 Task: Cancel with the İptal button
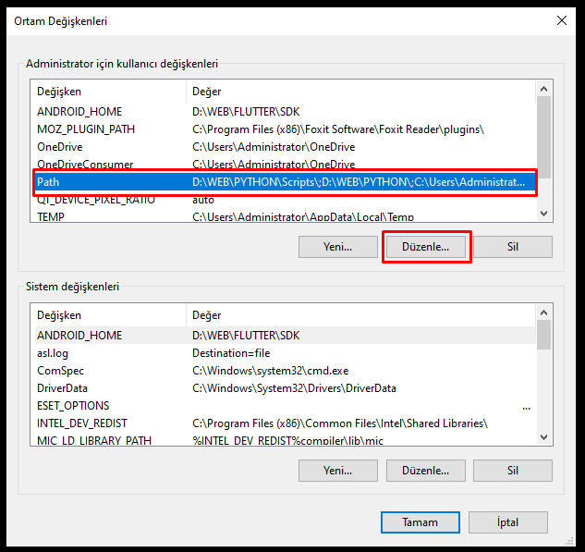(x=507, y=522)
